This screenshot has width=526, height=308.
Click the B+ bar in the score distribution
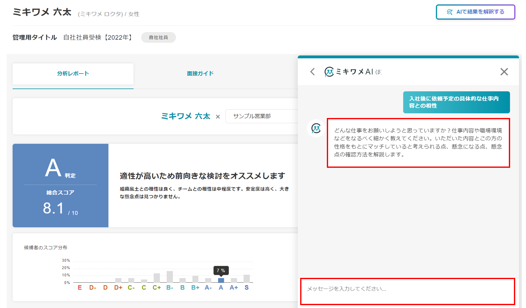[195, 279]
